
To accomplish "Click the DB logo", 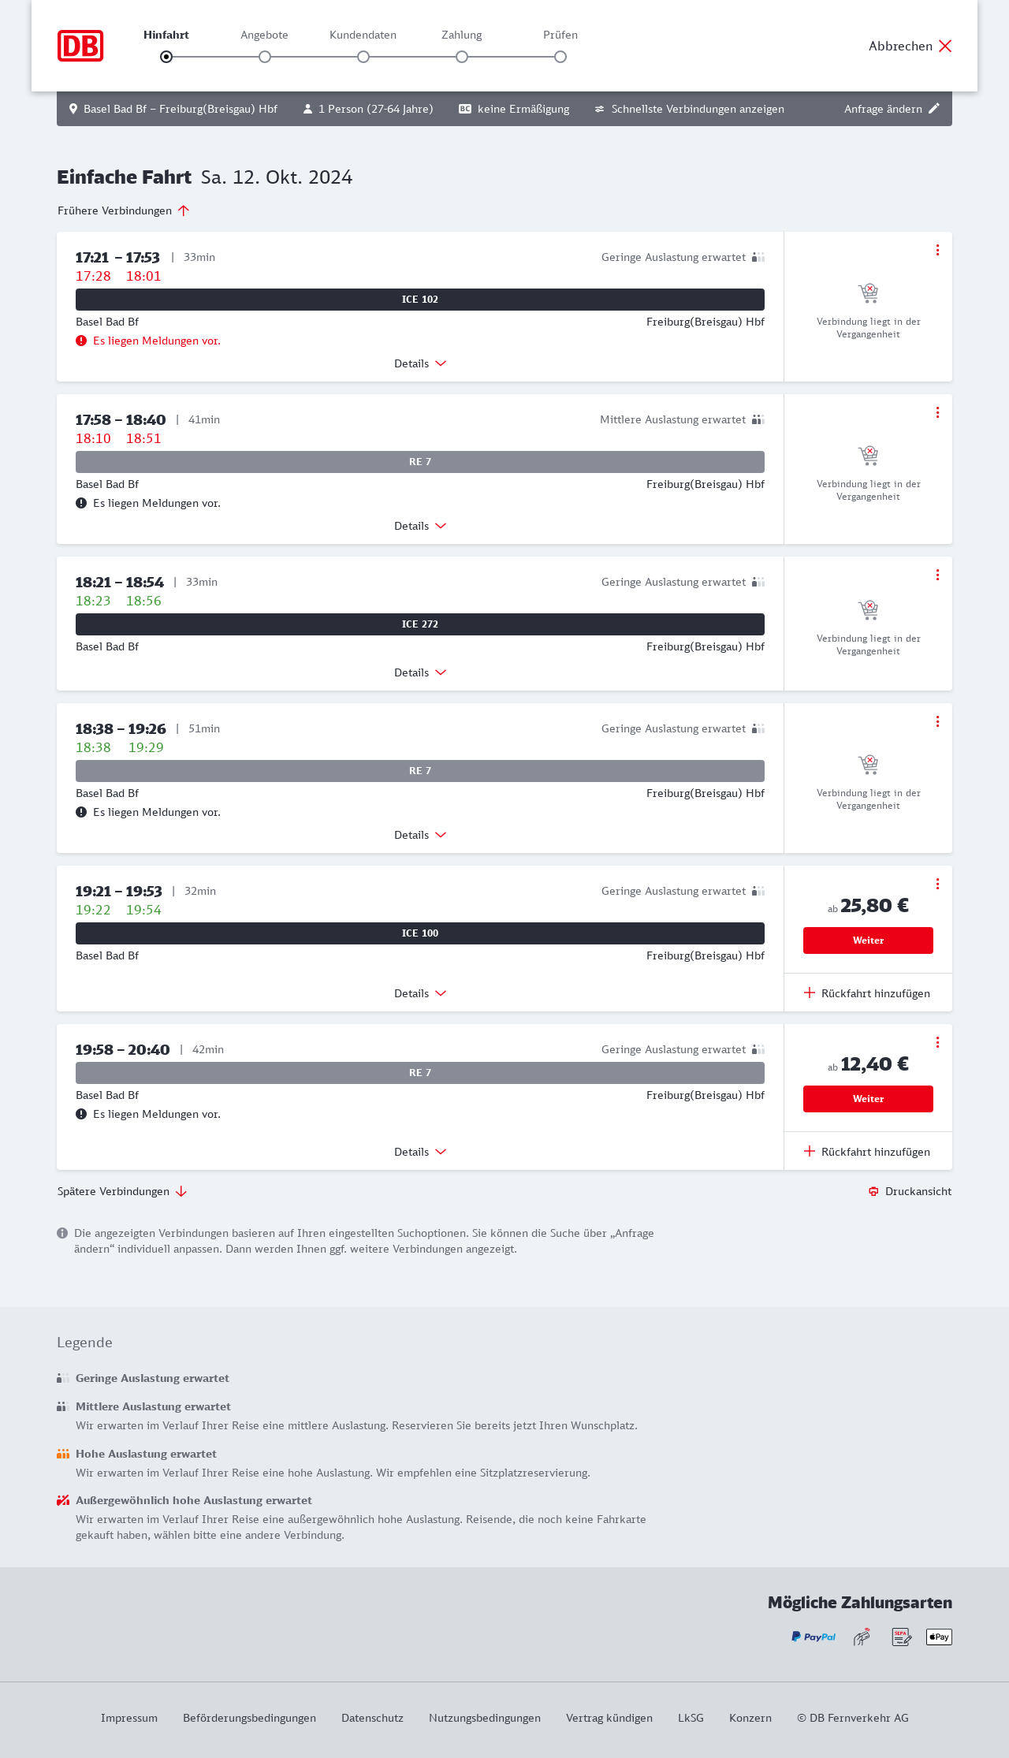I will coord(80,46).
